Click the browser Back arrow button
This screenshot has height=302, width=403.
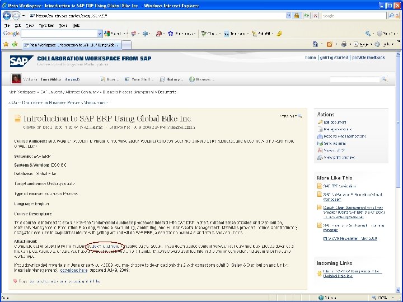[x=6, y=16]
